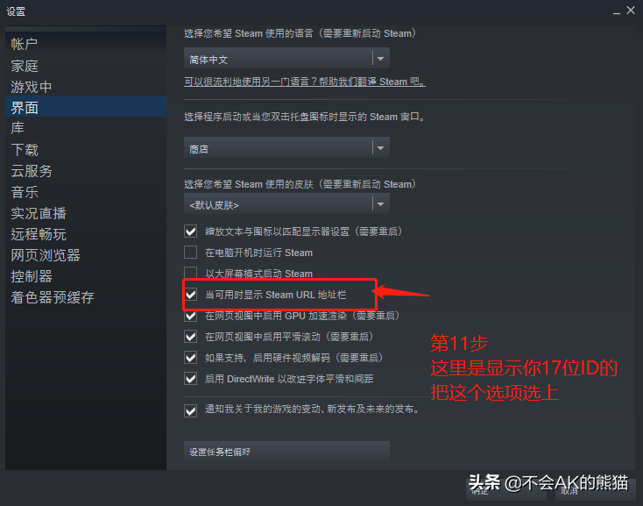Click the startup window dropdown arrow
The width and height of the screenshot is (643, 506).
[380, 147]
